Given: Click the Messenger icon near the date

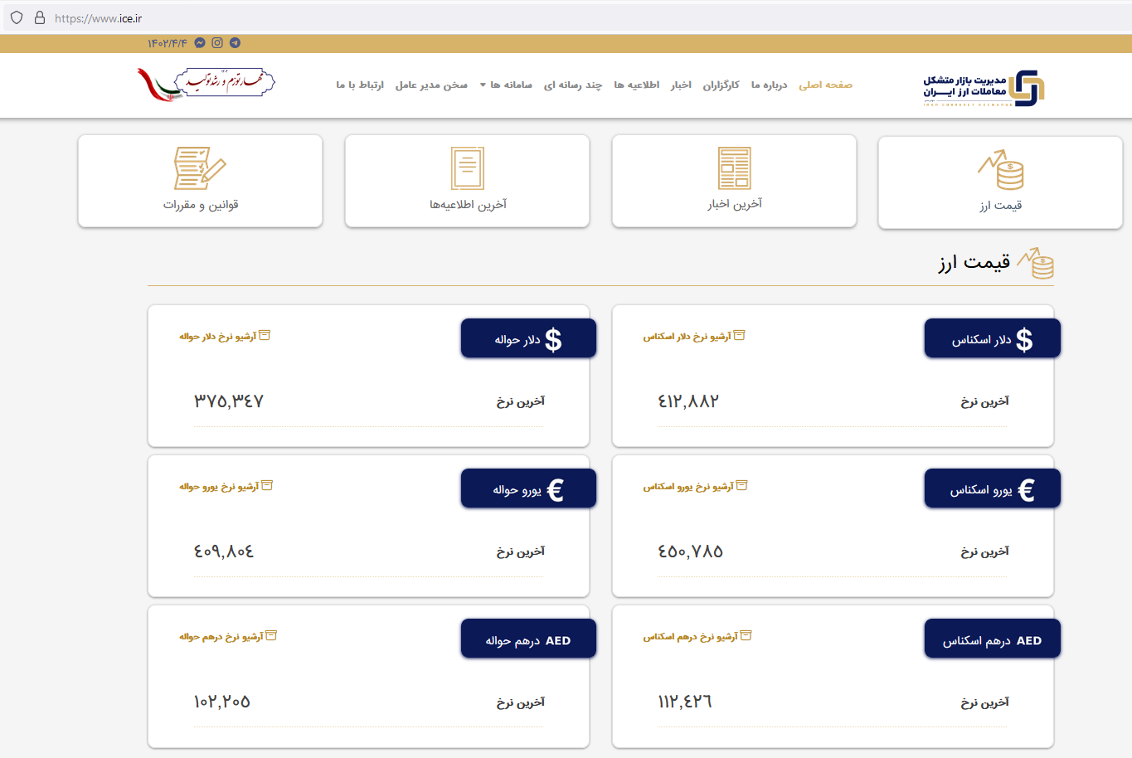Looking at the screenshot, I should [200, 42].
